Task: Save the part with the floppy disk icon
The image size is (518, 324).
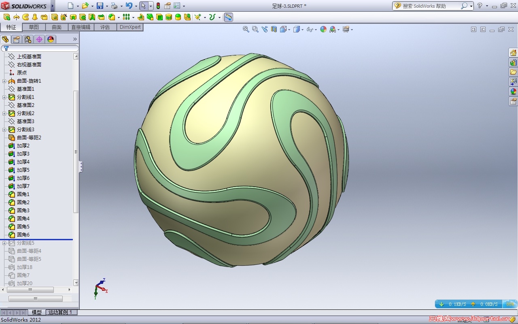Action: 100,6
